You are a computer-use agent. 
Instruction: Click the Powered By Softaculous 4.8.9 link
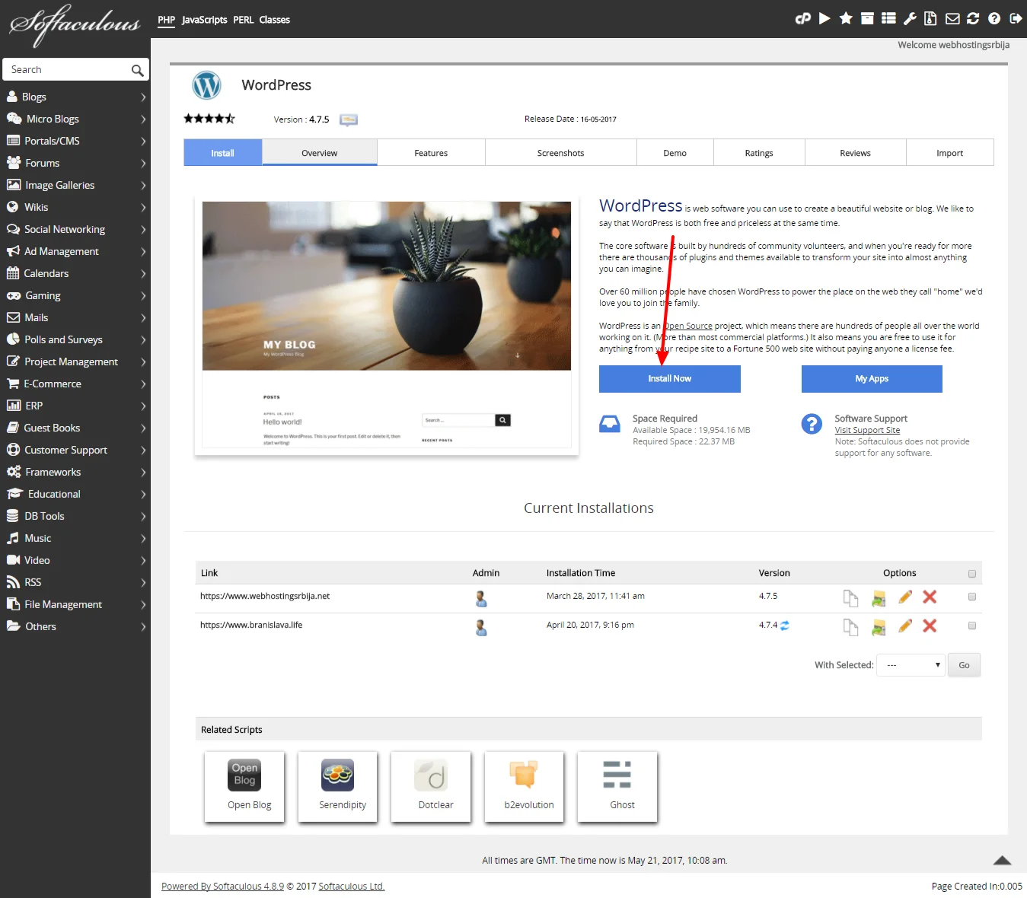(x=222, y=886)
